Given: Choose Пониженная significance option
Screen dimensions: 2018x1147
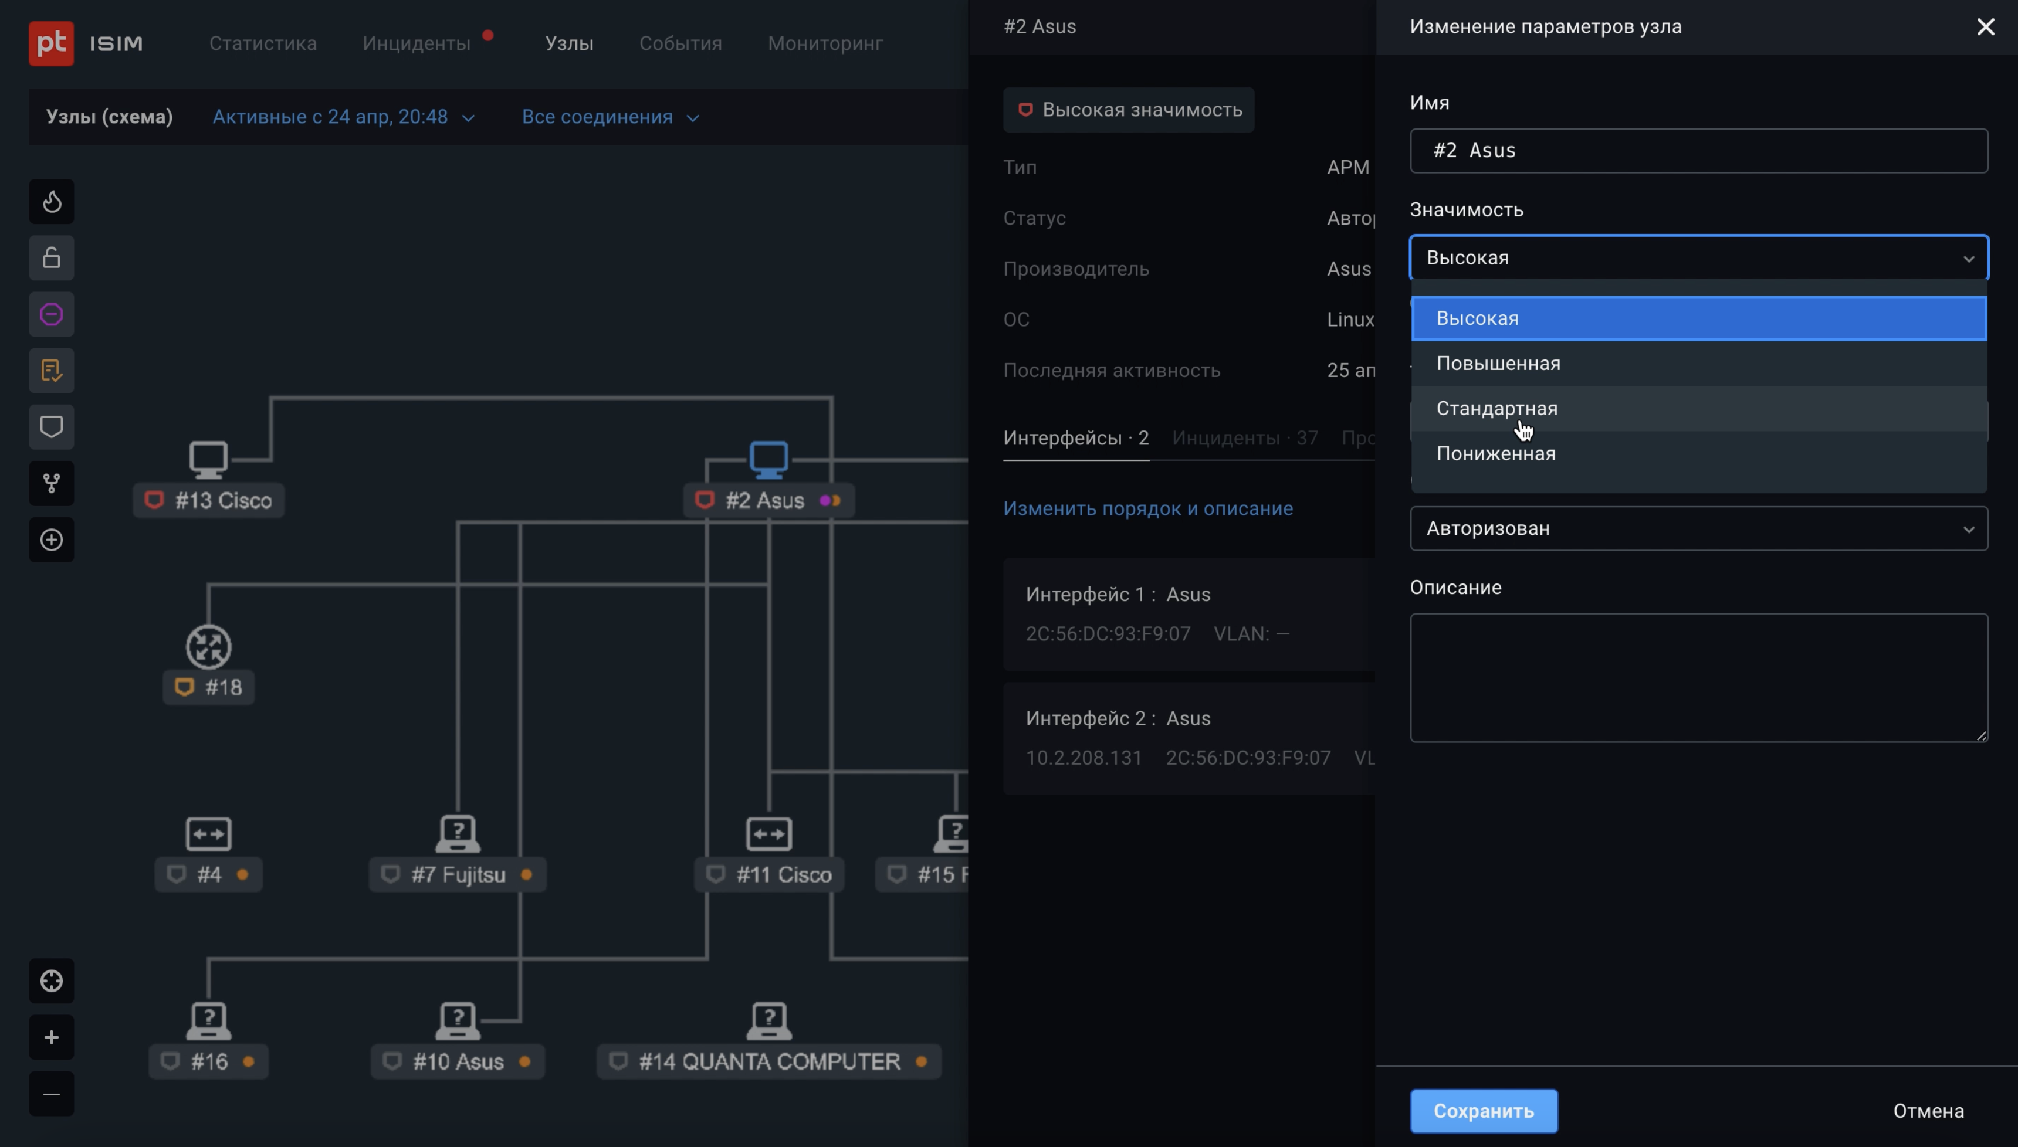Looking at the screenshot, I should (x=1495, y=454).
